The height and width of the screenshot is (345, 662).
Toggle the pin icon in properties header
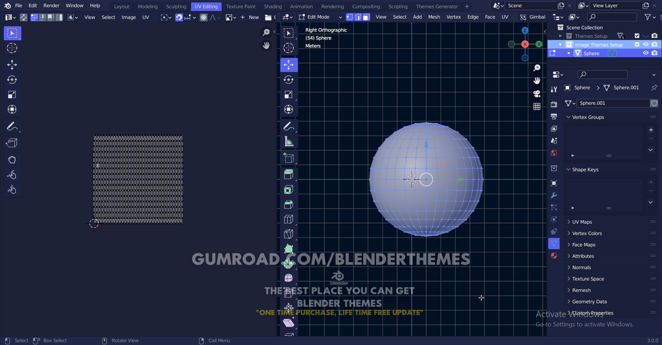click(x=654, y=88)
